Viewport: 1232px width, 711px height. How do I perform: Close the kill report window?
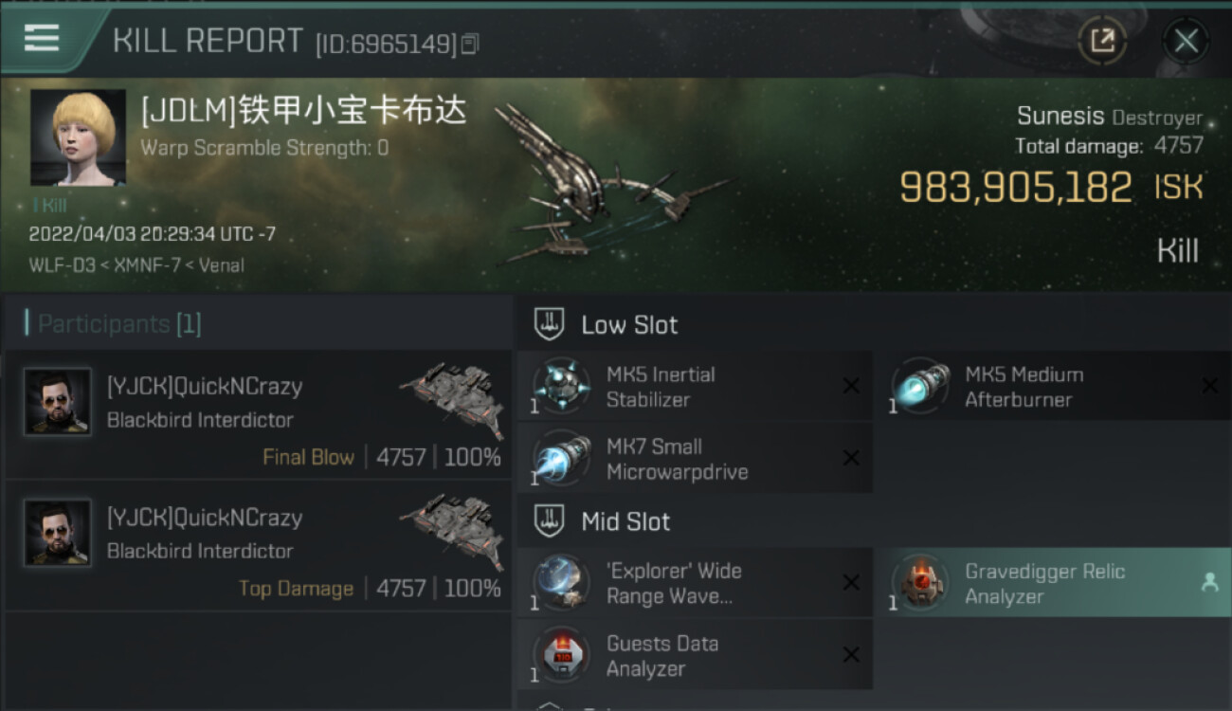pos(1186,41)
